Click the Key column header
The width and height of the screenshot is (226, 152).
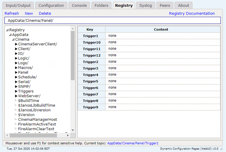pos(91,29)
